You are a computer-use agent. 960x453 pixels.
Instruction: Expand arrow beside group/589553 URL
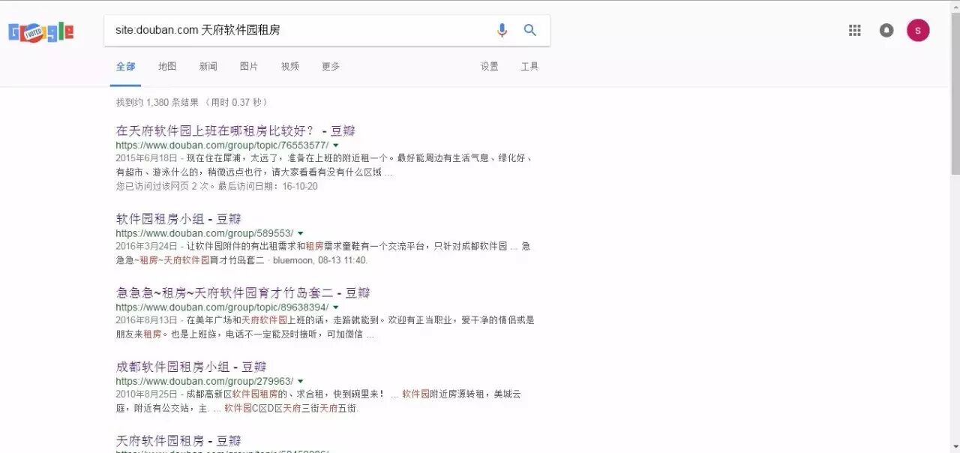pyautogui.click(x=300, y=234)
